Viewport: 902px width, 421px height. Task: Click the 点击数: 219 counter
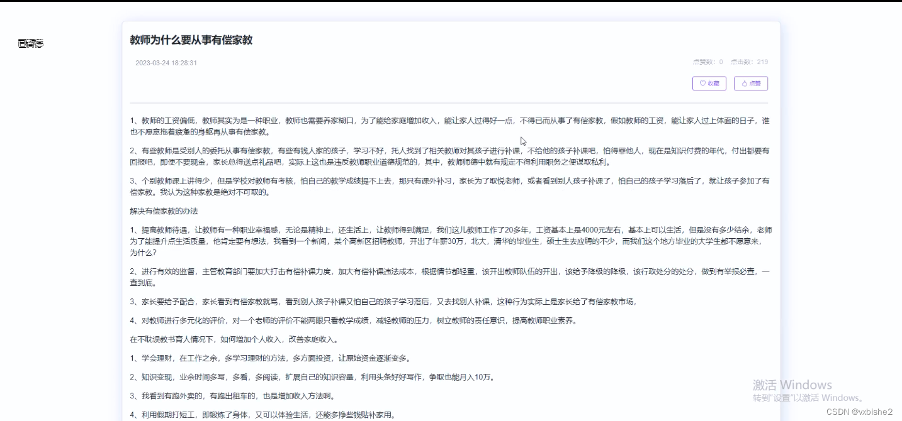(749, 62)
